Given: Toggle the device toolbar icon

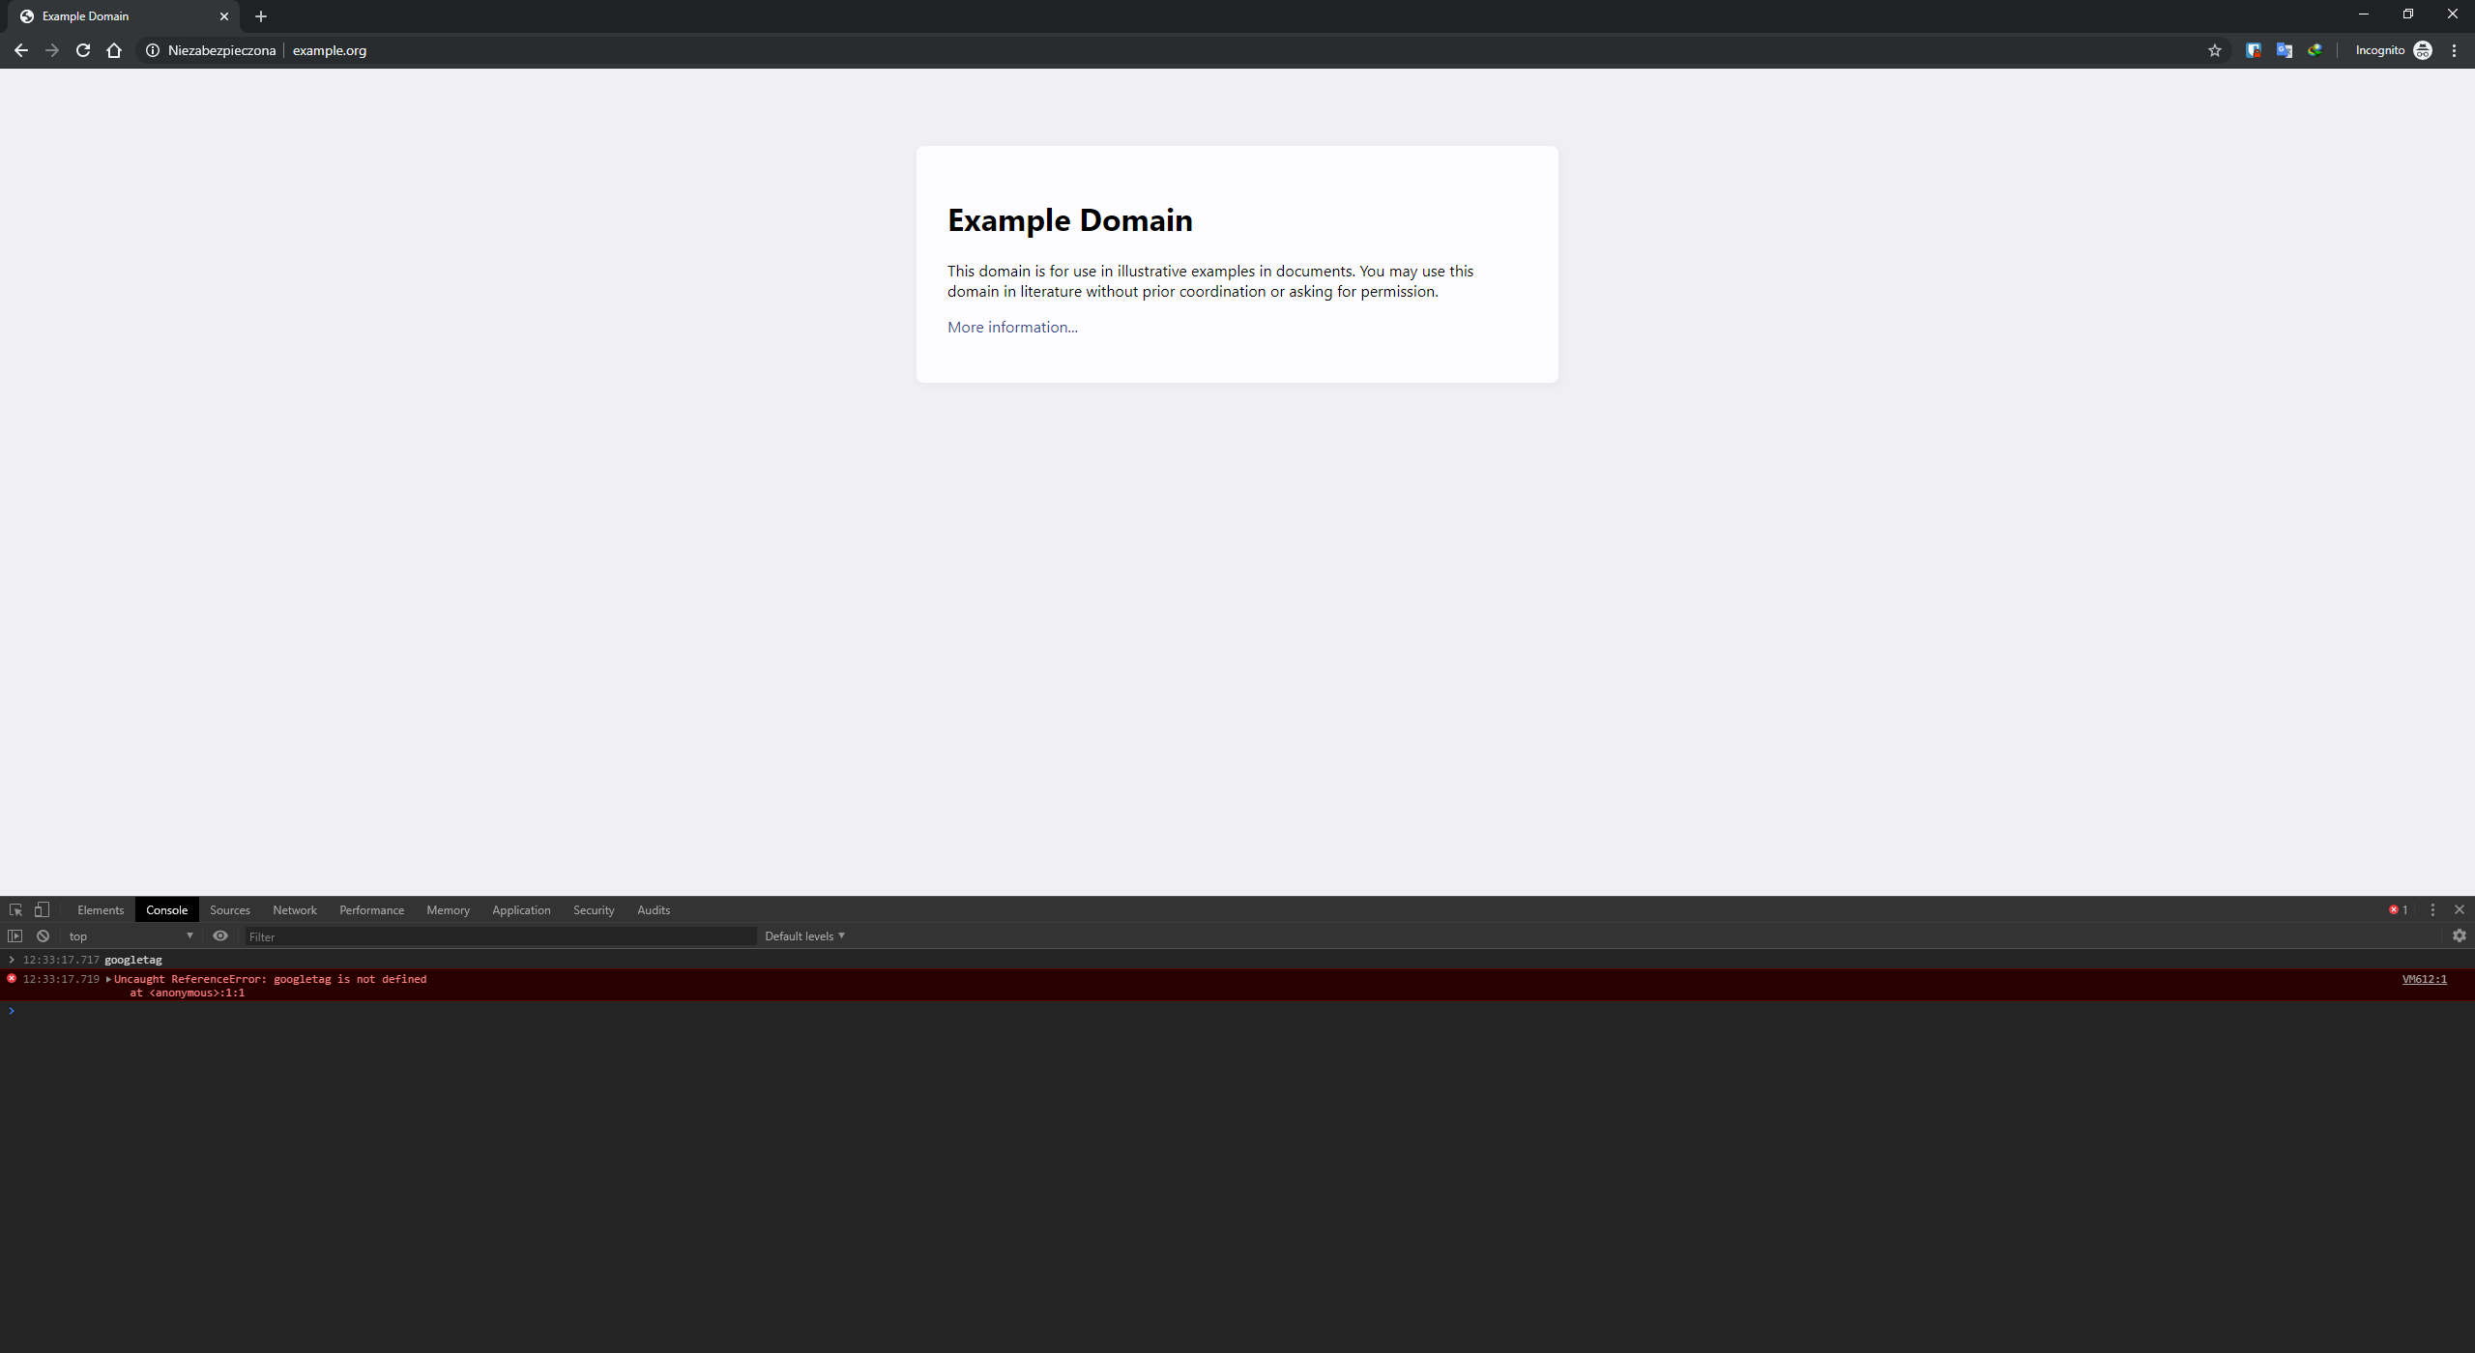Looking at the screenshot, I should [42, 909].
